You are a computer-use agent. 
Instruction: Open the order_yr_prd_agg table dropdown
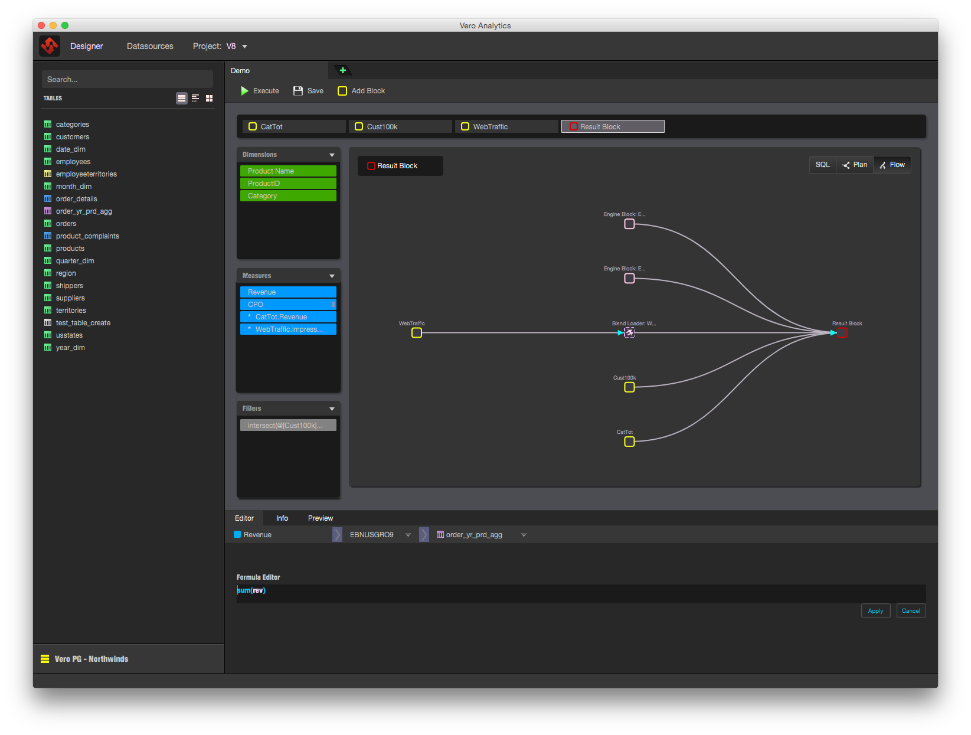tap(524, 535)
